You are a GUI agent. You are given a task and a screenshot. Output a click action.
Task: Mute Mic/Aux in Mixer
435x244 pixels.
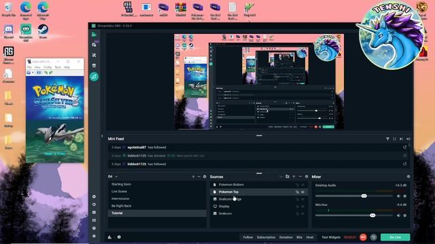tap(399, 216)
